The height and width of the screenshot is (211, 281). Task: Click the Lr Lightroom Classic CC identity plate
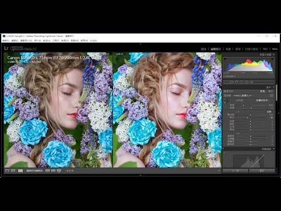pos(20,48)
